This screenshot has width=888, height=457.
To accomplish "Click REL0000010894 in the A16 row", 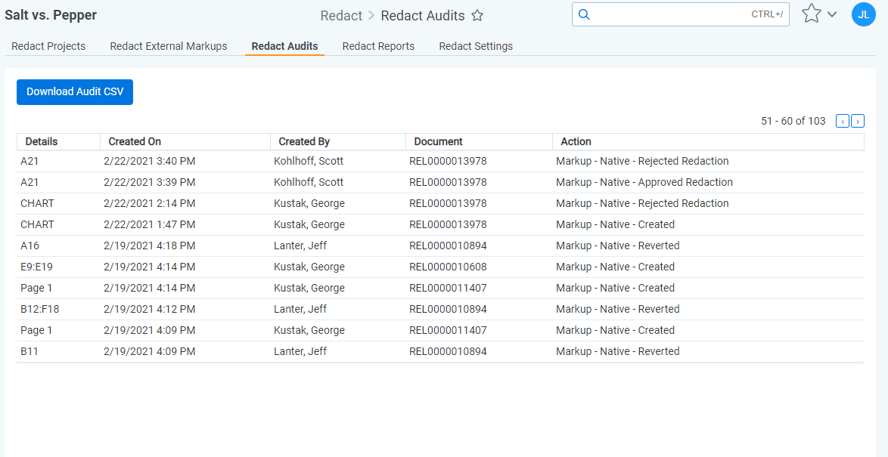I will pos(448,245).
